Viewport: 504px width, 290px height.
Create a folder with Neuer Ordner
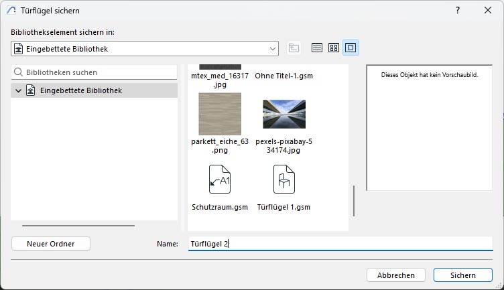[51, 244]
